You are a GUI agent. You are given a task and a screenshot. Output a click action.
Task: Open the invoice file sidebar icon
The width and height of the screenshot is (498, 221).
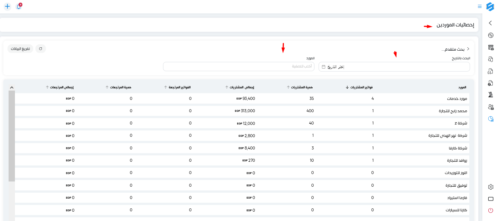click(491, 83)
